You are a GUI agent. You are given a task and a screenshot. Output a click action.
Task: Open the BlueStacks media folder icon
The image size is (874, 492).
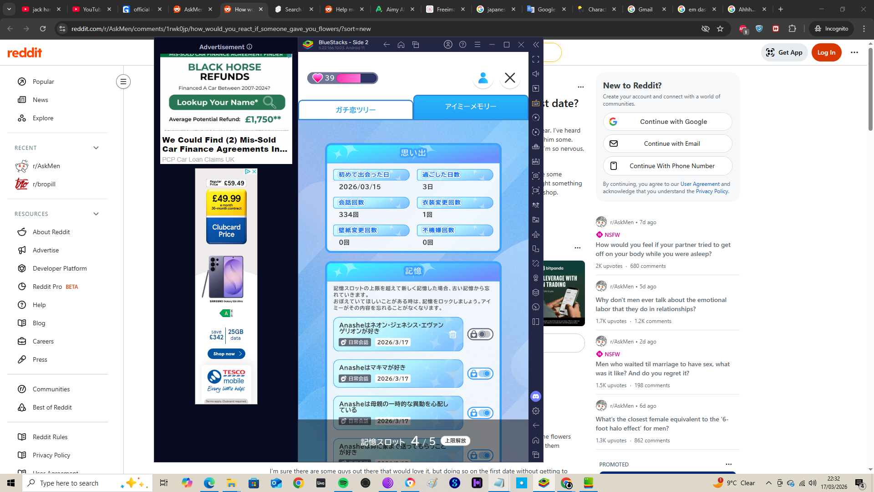click(536, 220)
